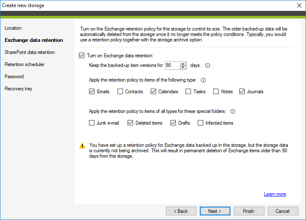Click Cancel to dismiss the wizard
The height and width of the screenshot is (220, 306).
point(283,211)
